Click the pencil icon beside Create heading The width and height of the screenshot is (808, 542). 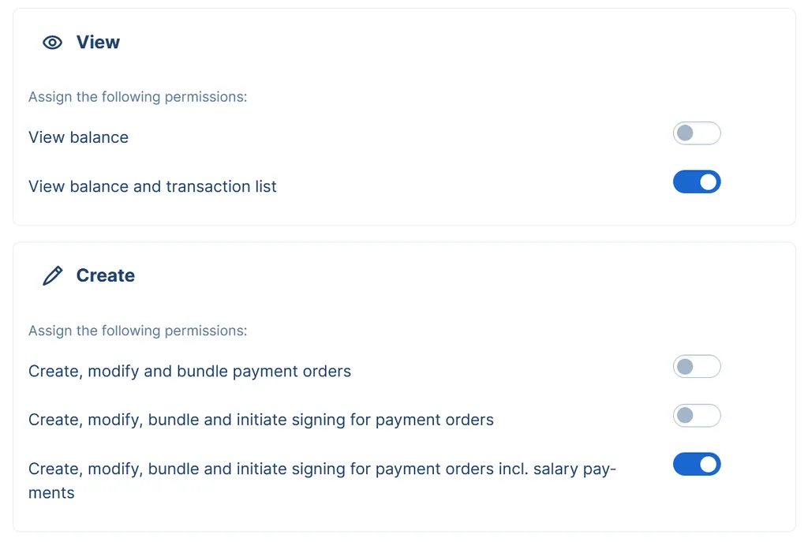[x=52, y=276]
